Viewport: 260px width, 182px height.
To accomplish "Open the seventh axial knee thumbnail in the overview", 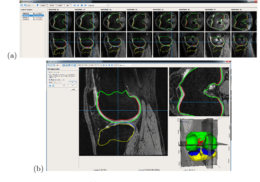I will click(x=218, y=21).
